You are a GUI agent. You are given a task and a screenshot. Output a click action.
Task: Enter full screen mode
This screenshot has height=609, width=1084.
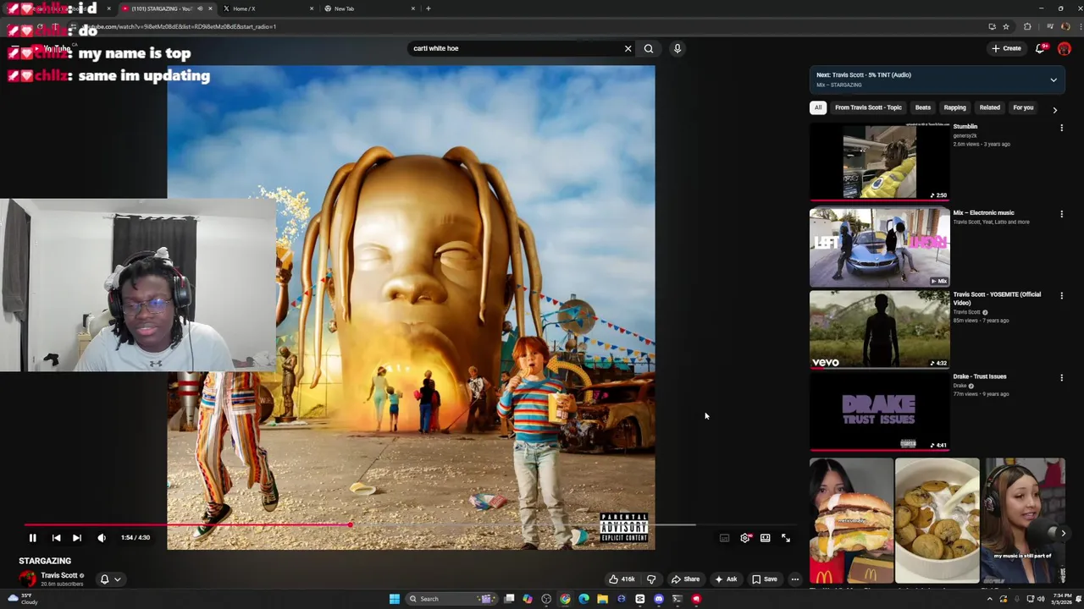pos(786,538)
